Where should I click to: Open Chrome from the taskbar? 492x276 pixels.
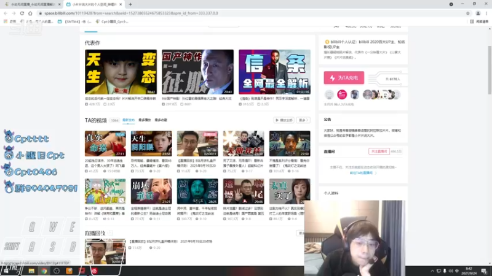click(x=44, y=271)
